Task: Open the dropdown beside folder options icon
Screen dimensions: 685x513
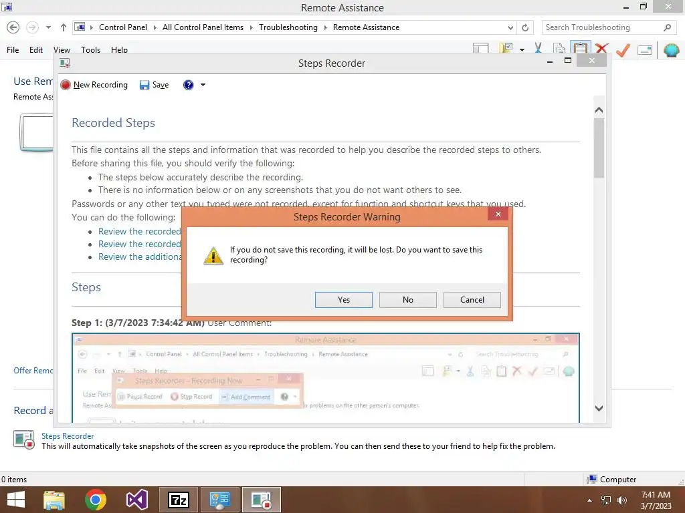Action: pyautogui.click(x=522, y=49)
